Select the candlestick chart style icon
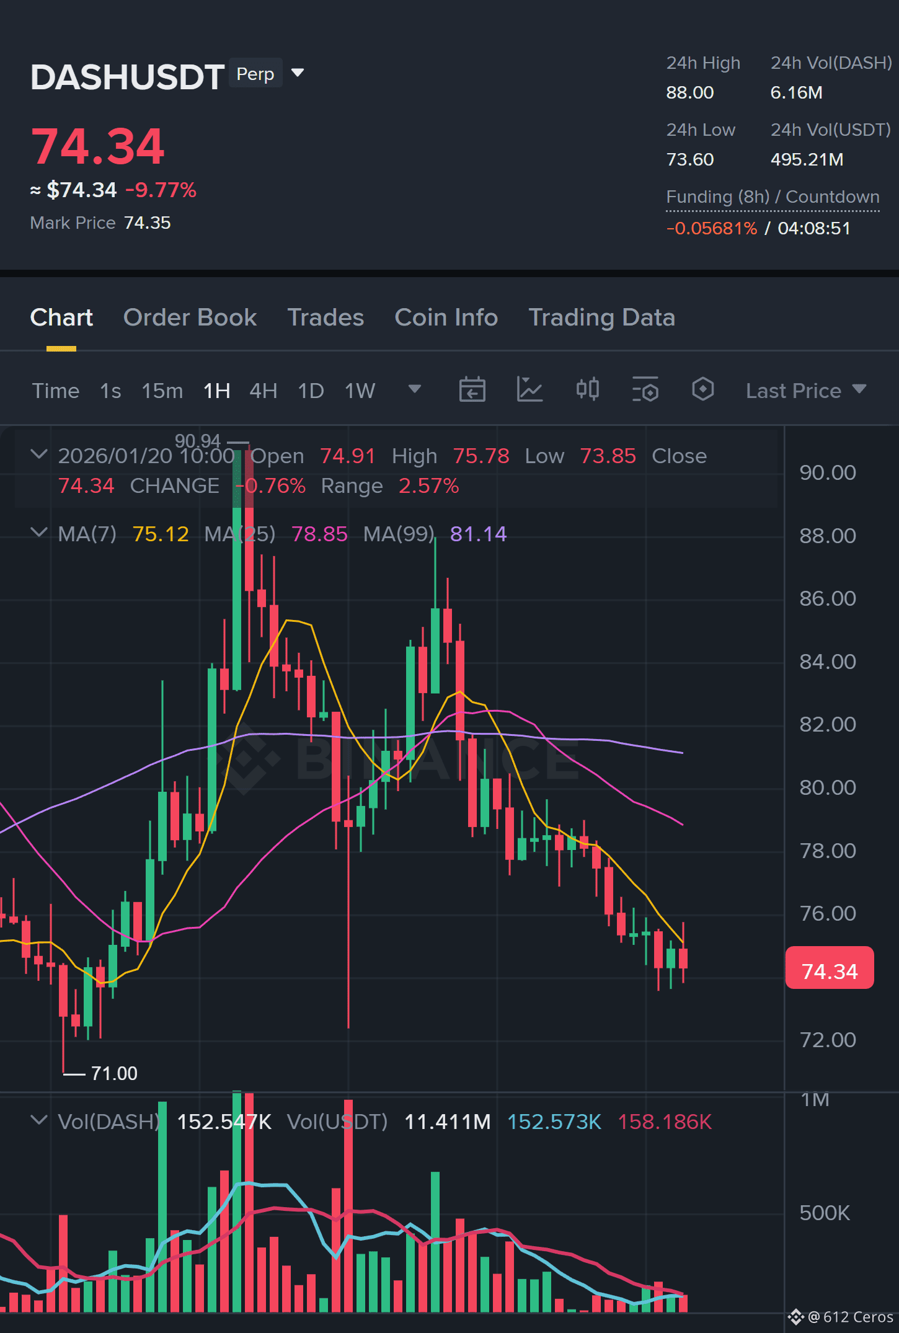Screen dimensions: 899x1333 click(587, 389)
